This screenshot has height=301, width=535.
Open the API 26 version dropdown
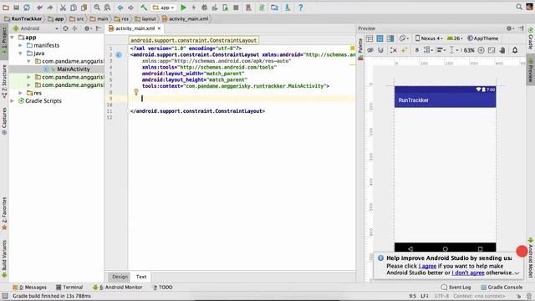pos(455,38)
